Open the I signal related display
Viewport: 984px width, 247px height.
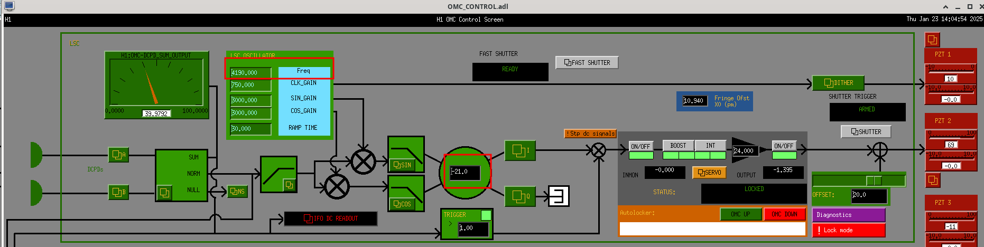pos(520,150)
